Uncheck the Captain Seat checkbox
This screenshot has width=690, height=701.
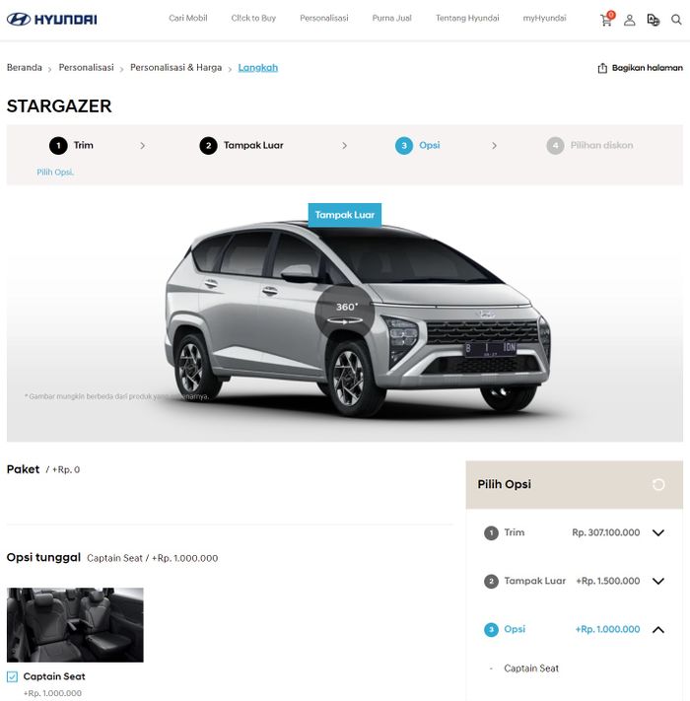[x=13, y=676]
